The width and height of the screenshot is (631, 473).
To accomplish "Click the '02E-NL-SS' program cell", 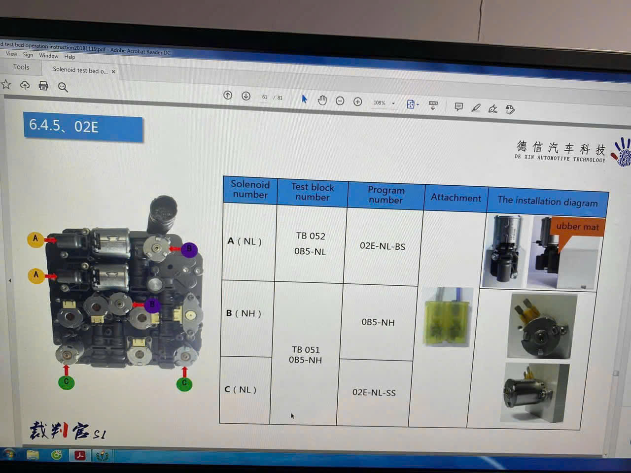I will 374,392.
